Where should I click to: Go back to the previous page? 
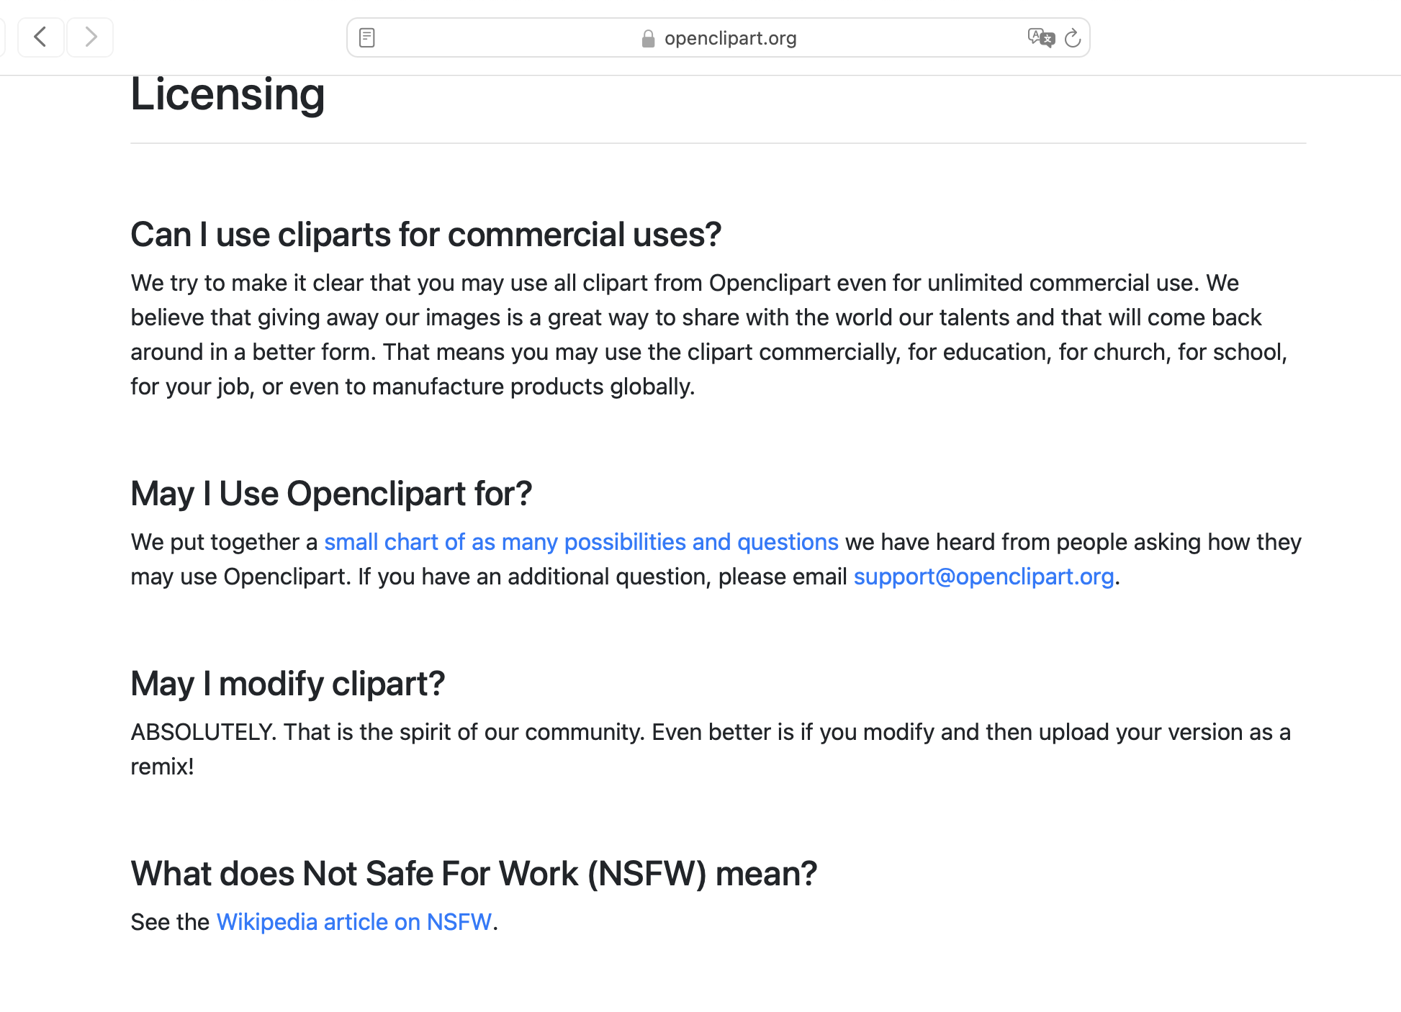click(x=40, y=37)
